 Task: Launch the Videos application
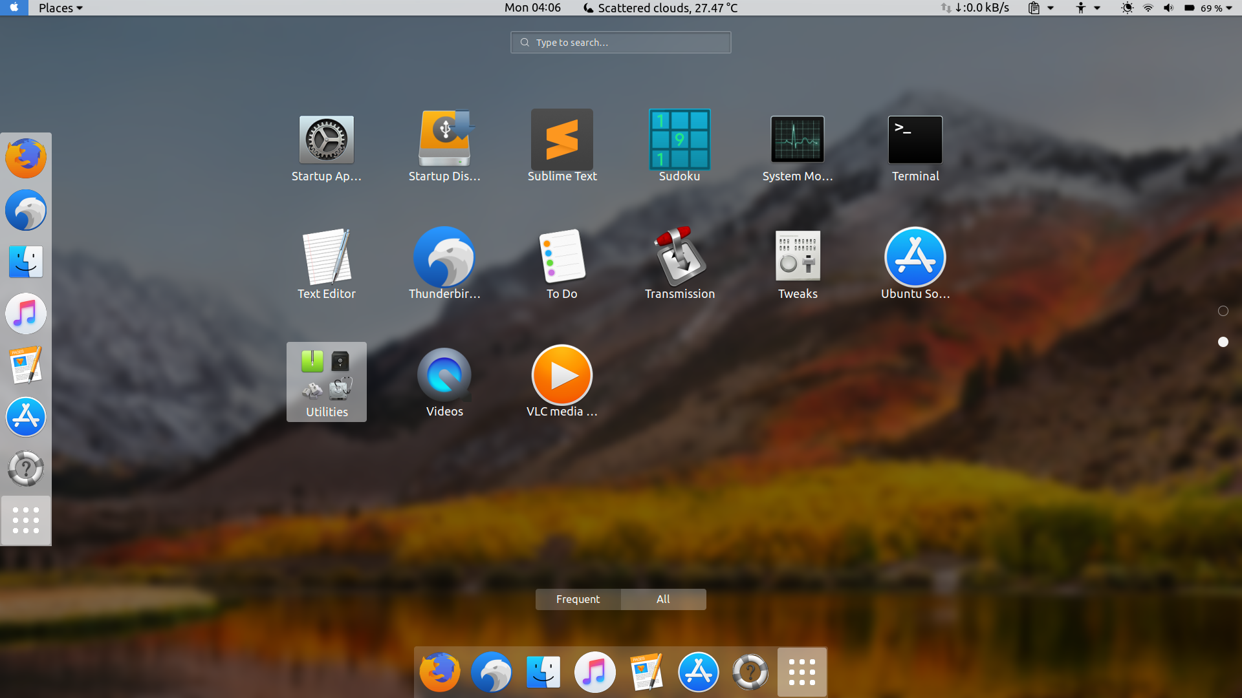444,375
